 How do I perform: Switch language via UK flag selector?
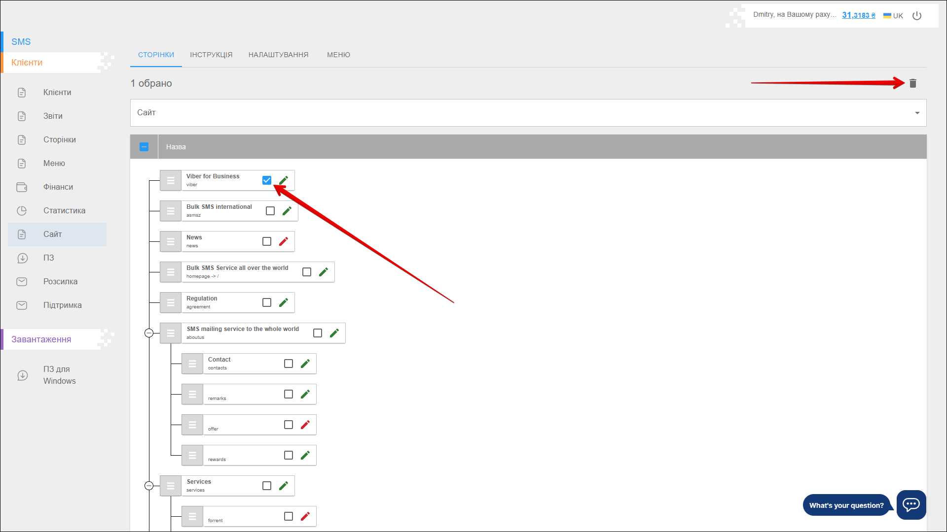click(x=893, y=16)
